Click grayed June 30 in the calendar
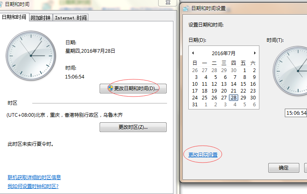 [x=234, y=70]
